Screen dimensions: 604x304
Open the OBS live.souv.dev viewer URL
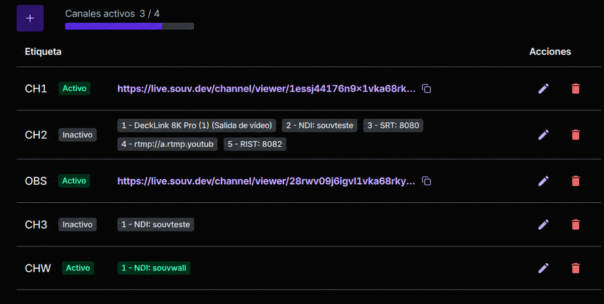tap(266, 181)
